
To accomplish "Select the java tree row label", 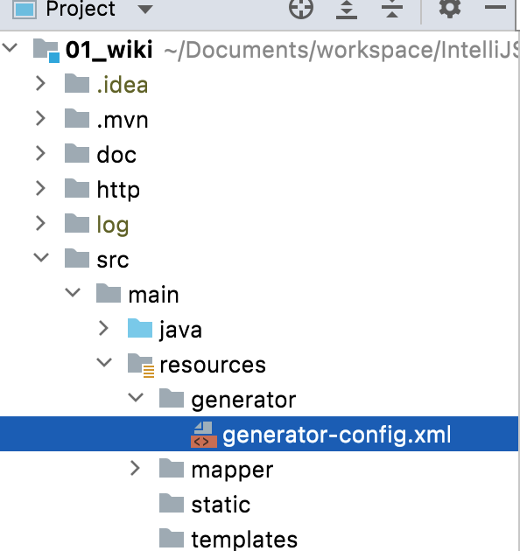I will pos(181,330).
